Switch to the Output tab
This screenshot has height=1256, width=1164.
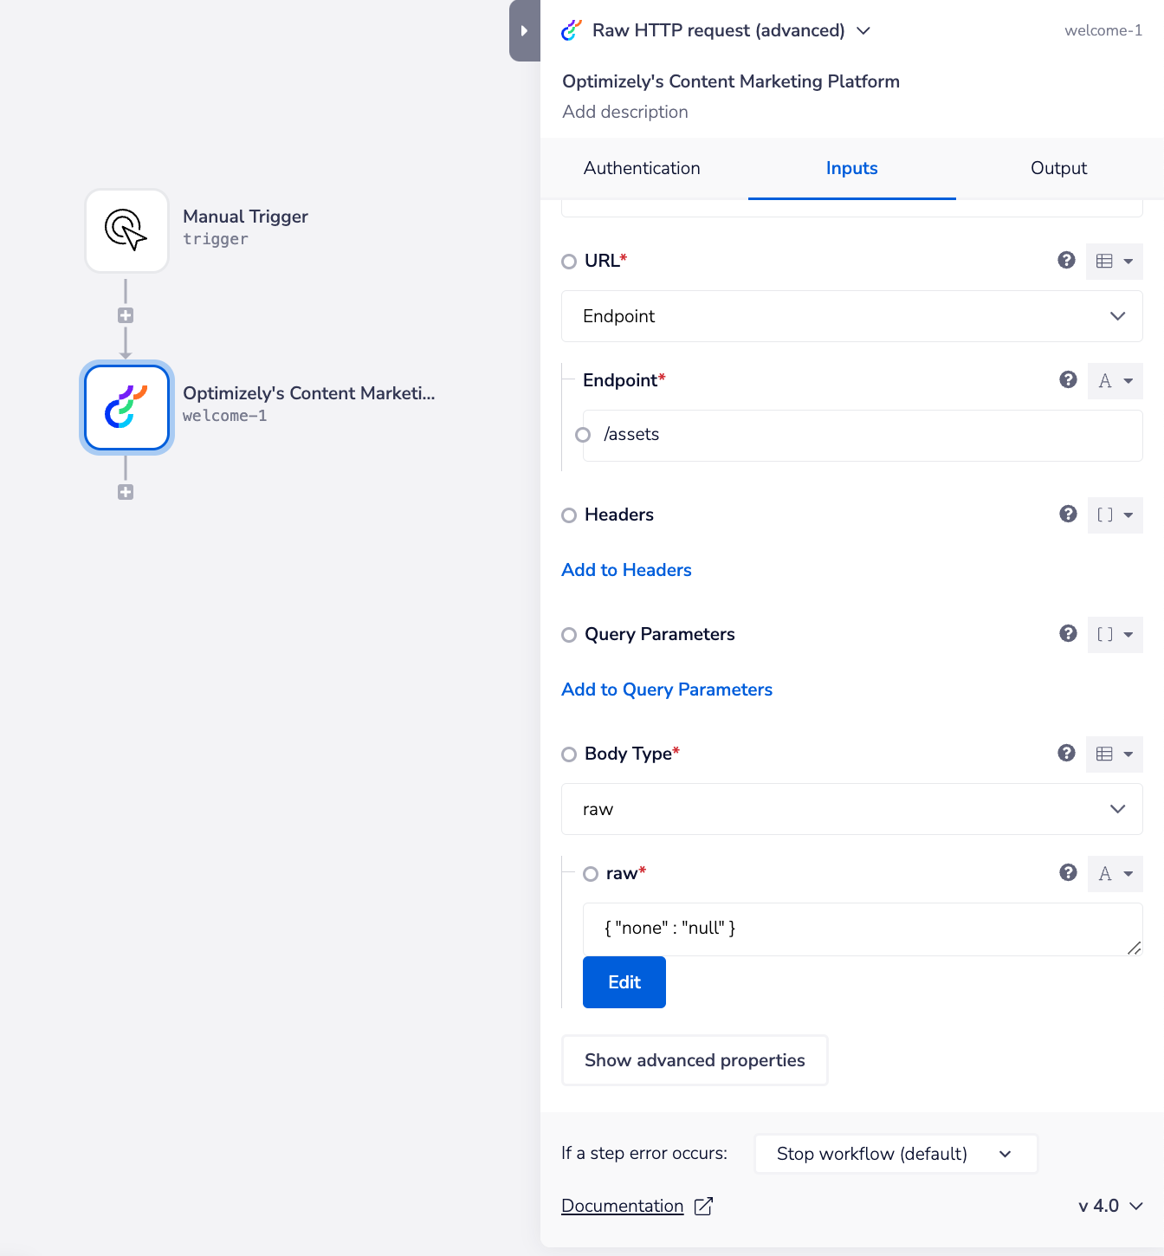pos(1058,168)
